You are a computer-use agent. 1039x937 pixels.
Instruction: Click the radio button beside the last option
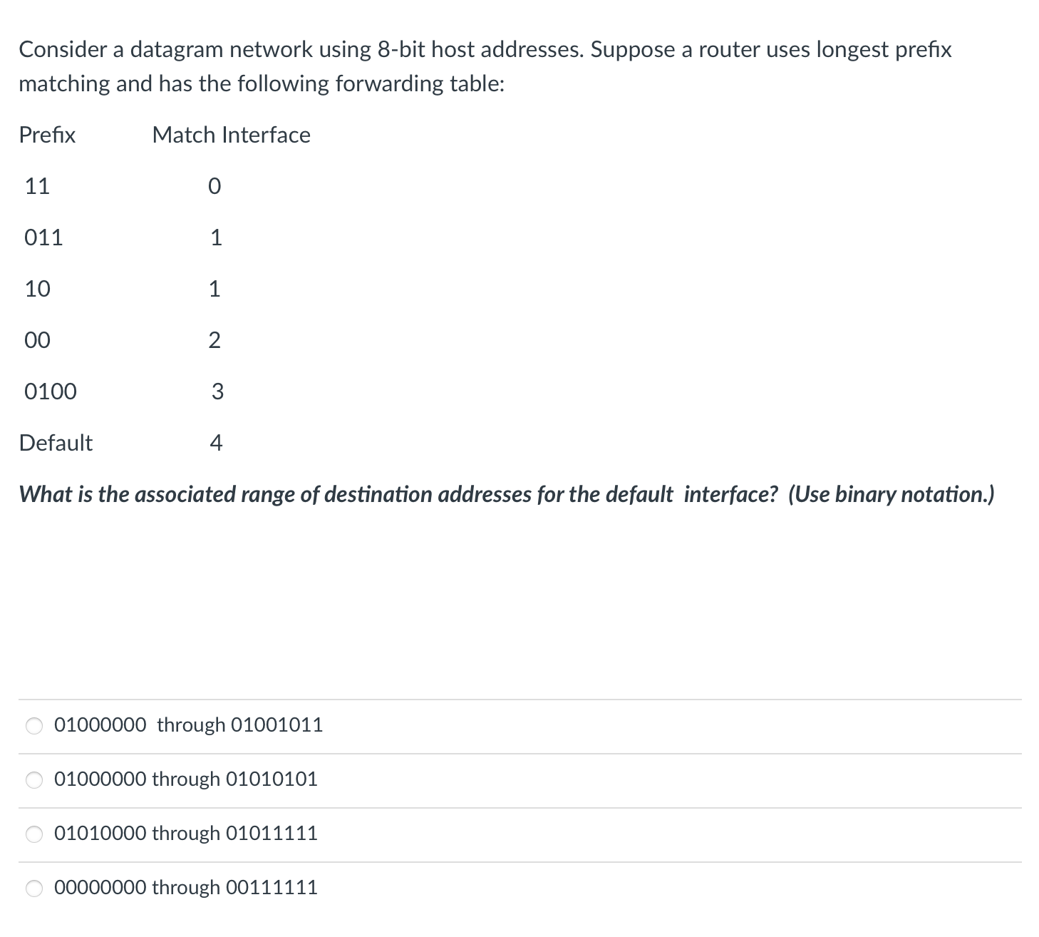pyautogui.click(x=33, y=888)
